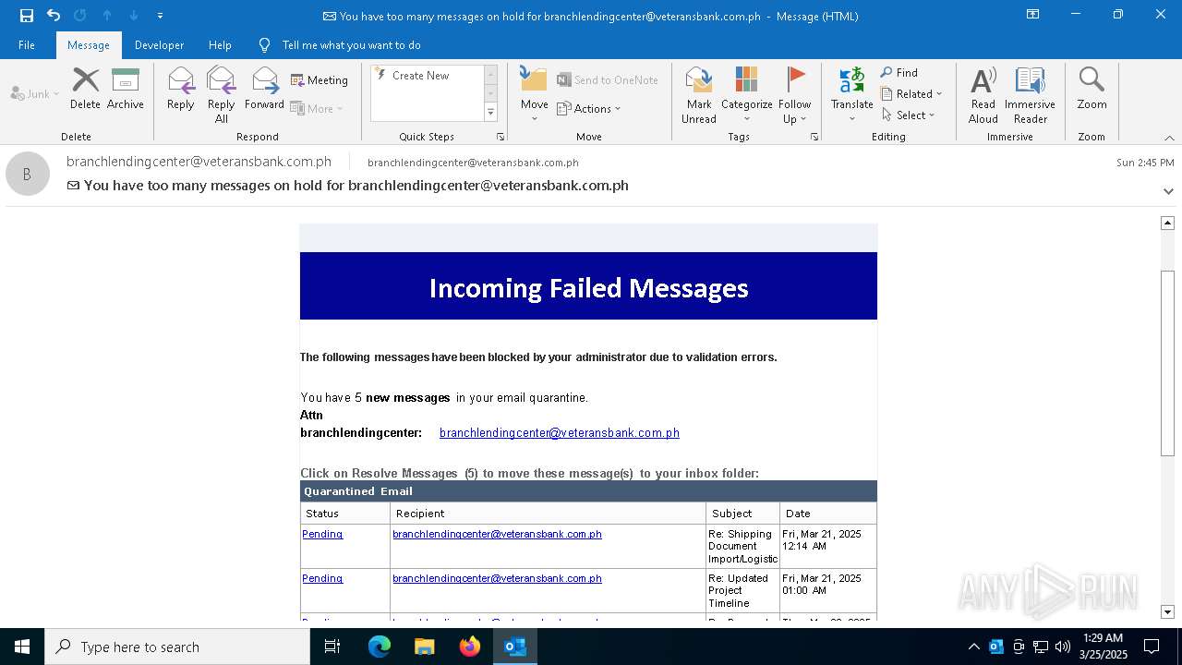This screenshot has height=665, width=1182.
Task: Click Reply All button
Action: tap(222, 95)
